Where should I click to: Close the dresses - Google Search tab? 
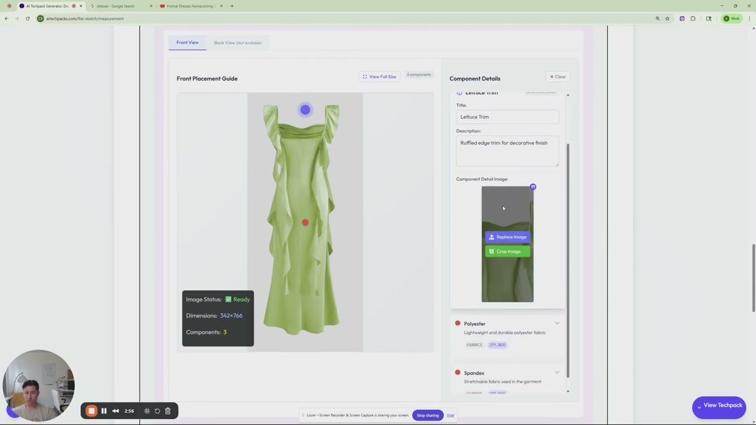click(x=151, y=6)
